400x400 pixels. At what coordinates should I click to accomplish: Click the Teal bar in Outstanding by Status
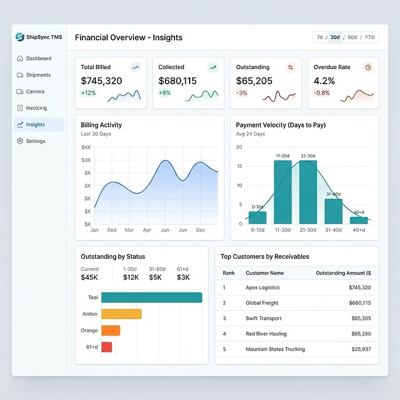pos(152,298)
